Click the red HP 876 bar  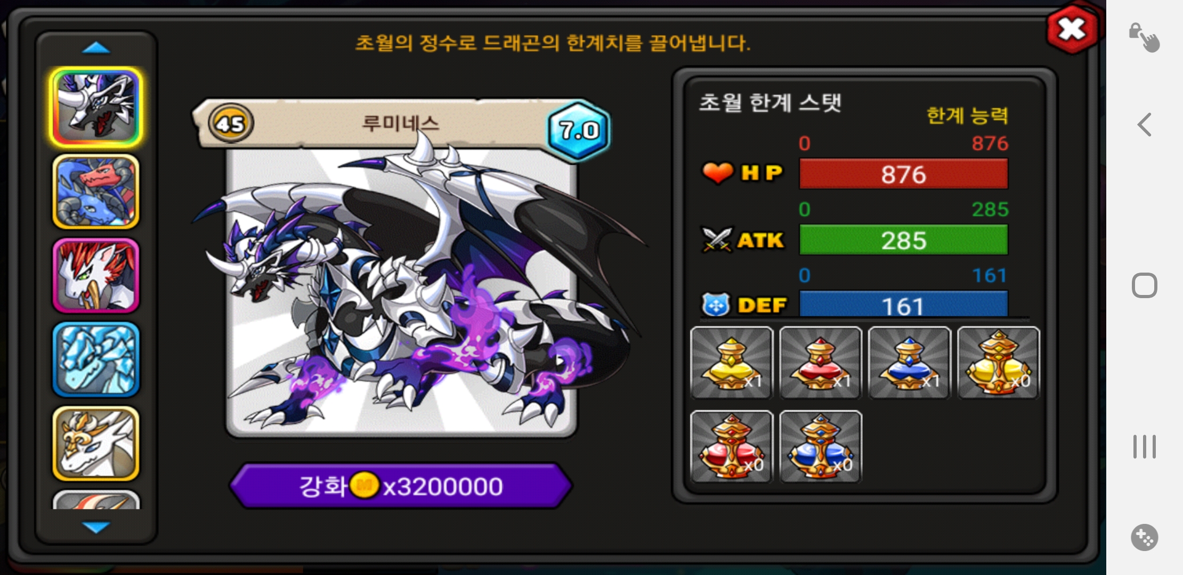tap(903, 174)
